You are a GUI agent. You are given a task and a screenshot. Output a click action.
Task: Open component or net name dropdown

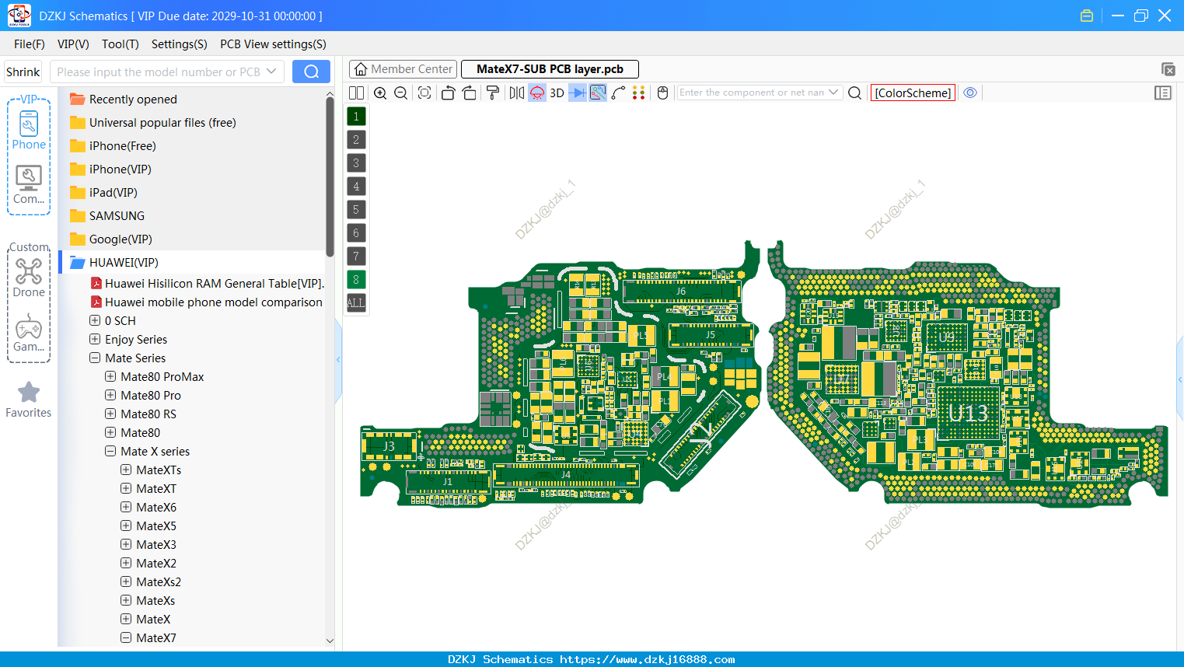(x=833, y=93)
